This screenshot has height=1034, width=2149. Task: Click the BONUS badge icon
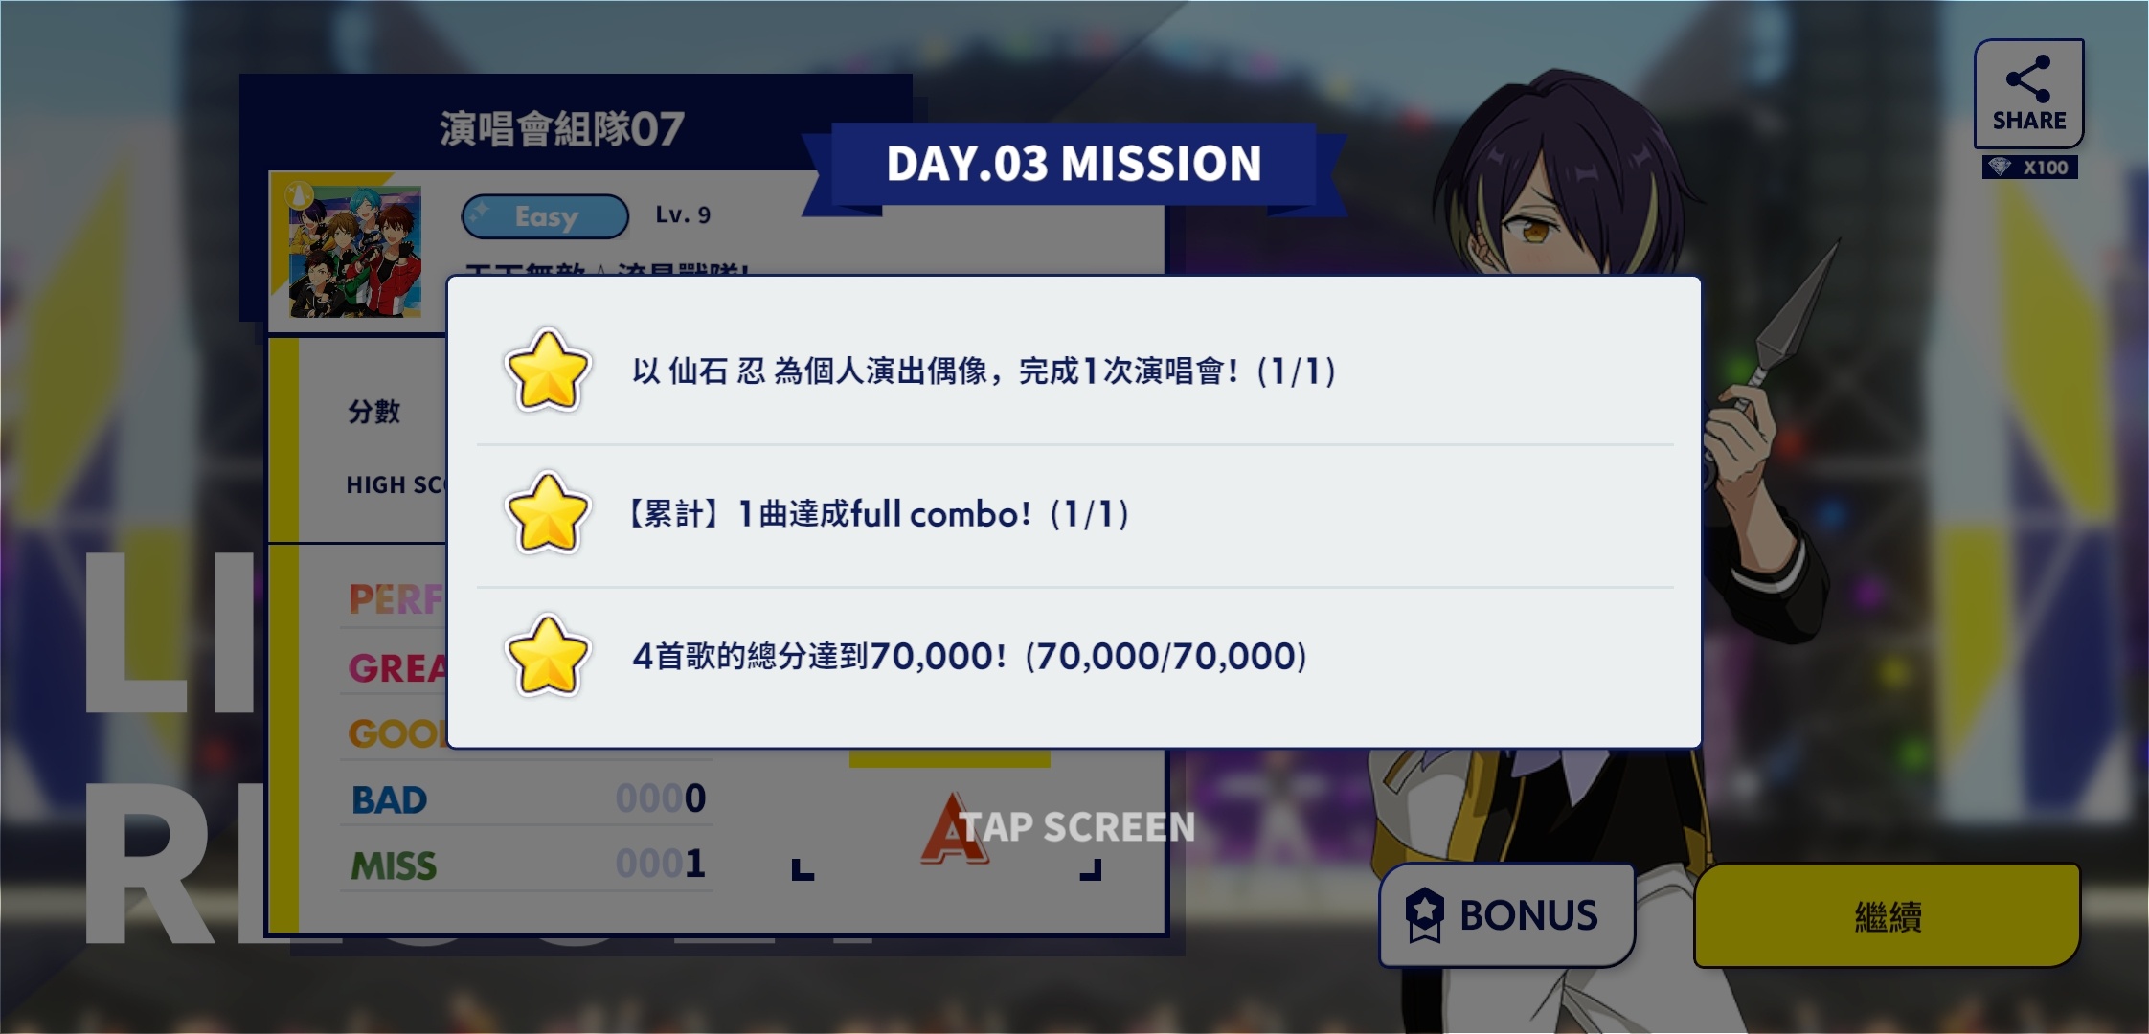[1424, 914]
